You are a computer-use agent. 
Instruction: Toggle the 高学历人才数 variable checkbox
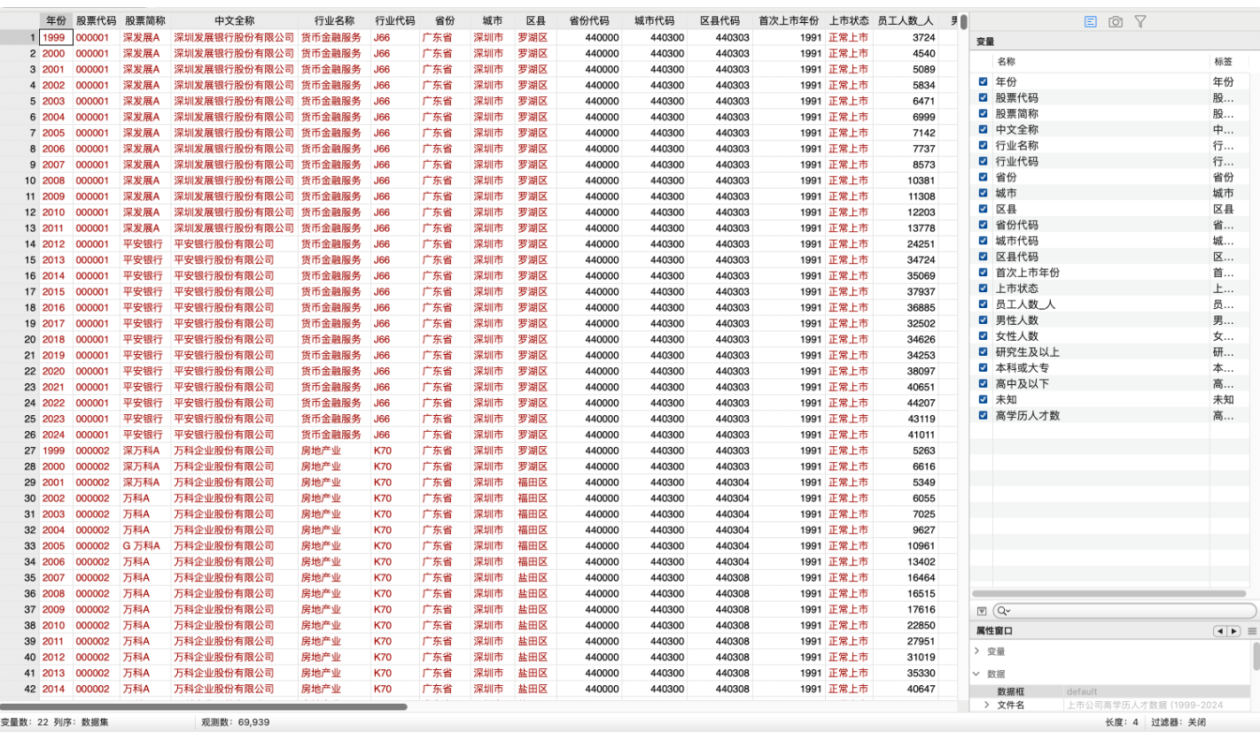(x=983, y=415)
